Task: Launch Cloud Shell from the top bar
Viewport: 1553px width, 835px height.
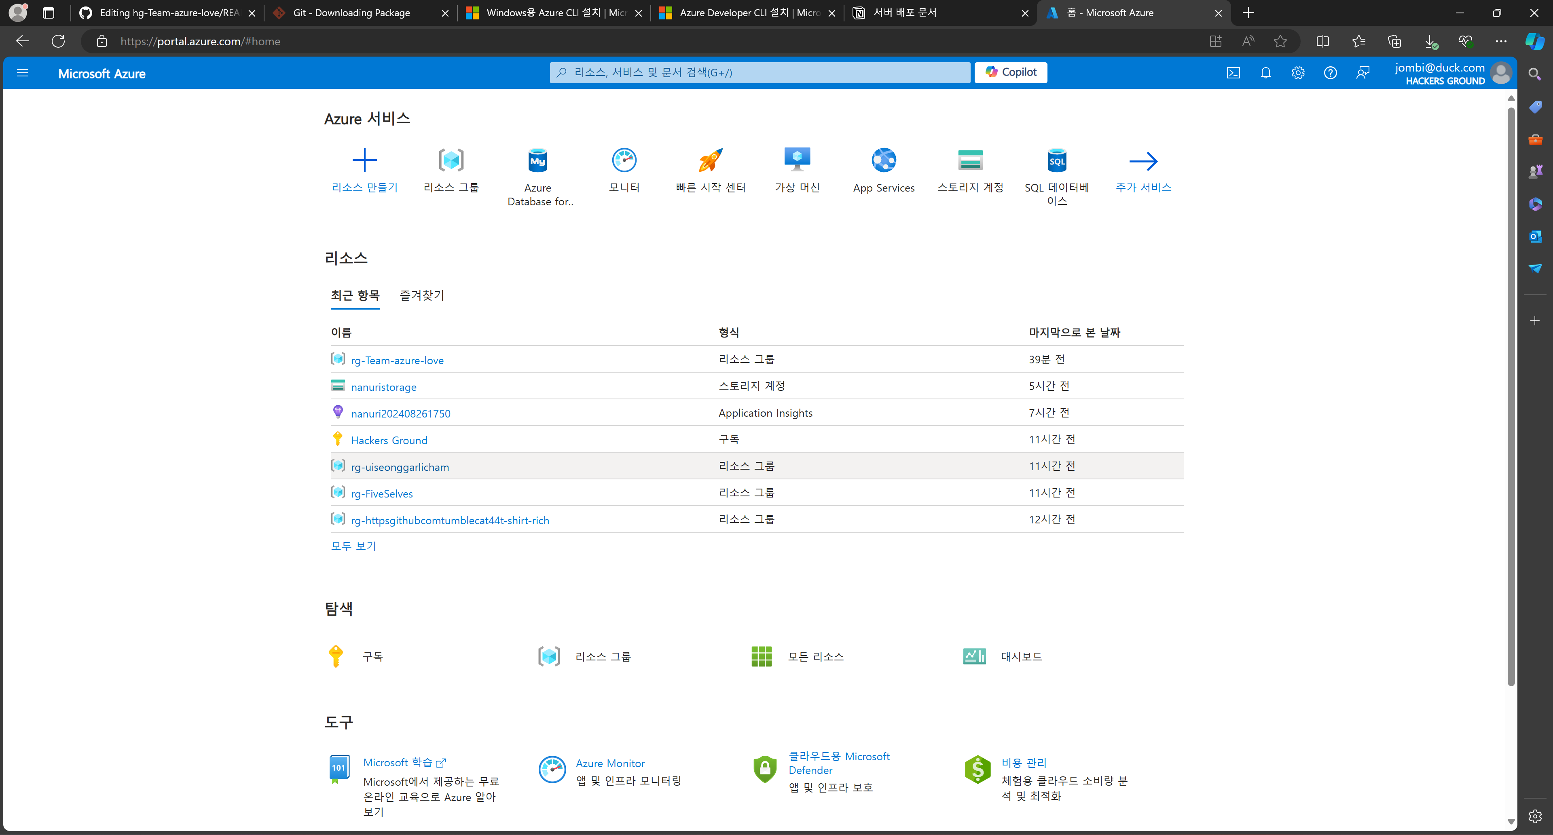Action: coord(1233,73)
